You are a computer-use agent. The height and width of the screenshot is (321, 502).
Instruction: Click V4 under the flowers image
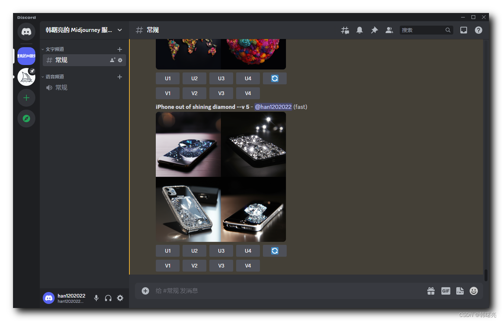tap(248, 93)
